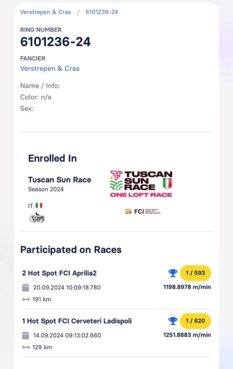
Task: Open the 2 Hot Spot FCI Aprilia2 race
Action: pos(59,273)
